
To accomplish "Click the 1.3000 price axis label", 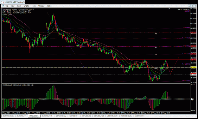I will tap(194, 18).
